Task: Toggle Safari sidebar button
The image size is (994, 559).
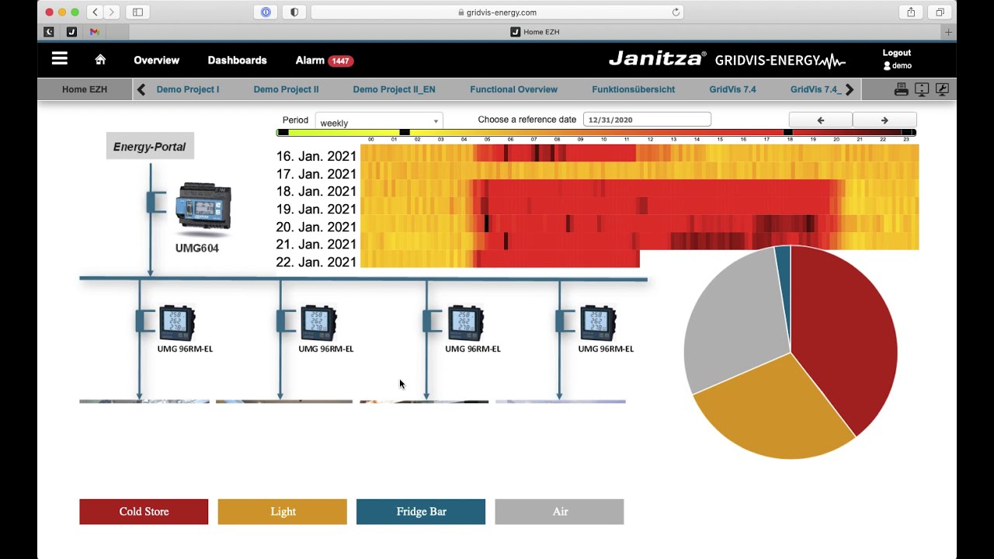Action: (x=137, y=12)
